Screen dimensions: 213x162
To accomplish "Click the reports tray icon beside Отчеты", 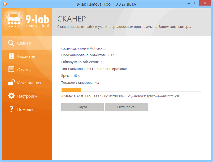I will pyautogui.click(x=11, y=69).
